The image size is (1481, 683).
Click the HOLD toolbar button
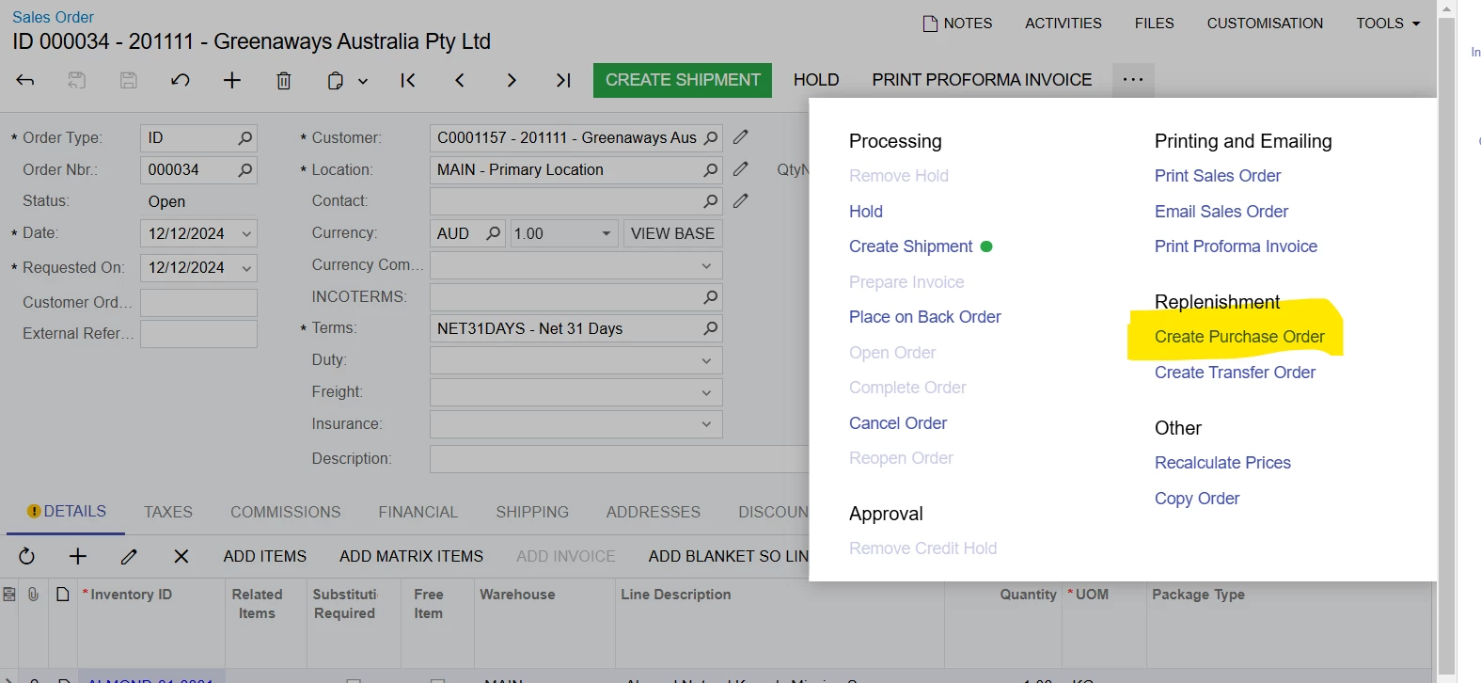(816, 80)
